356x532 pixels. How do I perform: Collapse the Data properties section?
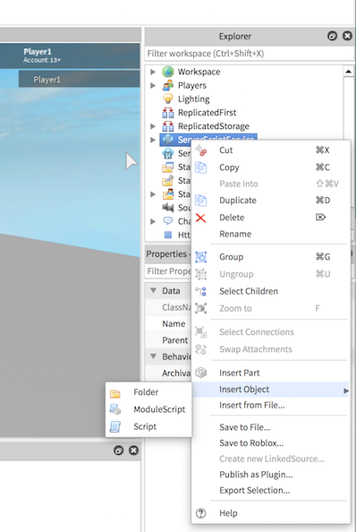(154, 290)
